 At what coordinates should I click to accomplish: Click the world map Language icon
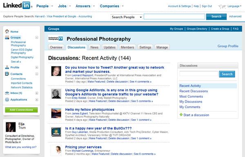point(222,7)
